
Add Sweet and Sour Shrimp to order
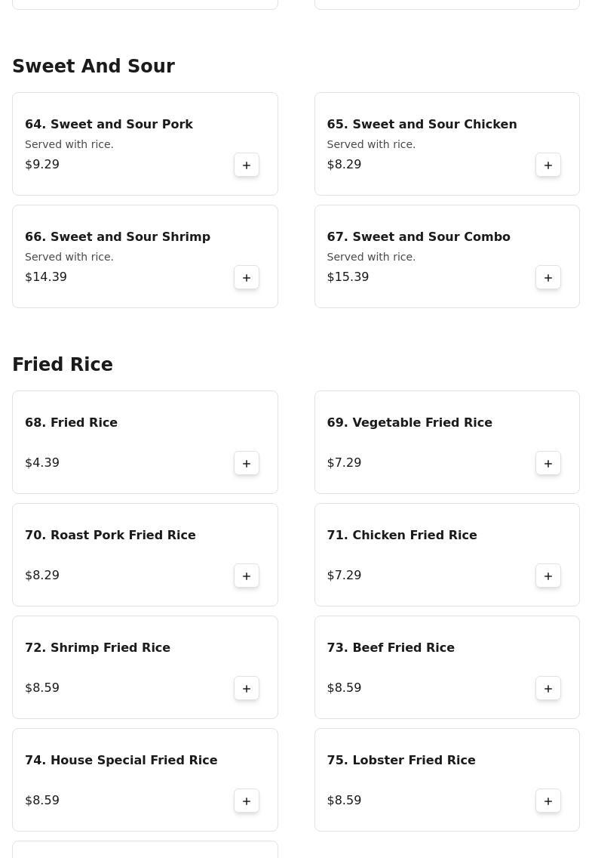(x=247, y=277)
